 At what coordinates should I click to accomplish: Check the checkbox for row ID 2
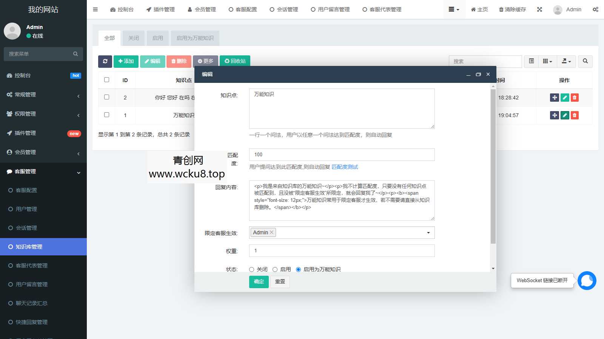106,97
